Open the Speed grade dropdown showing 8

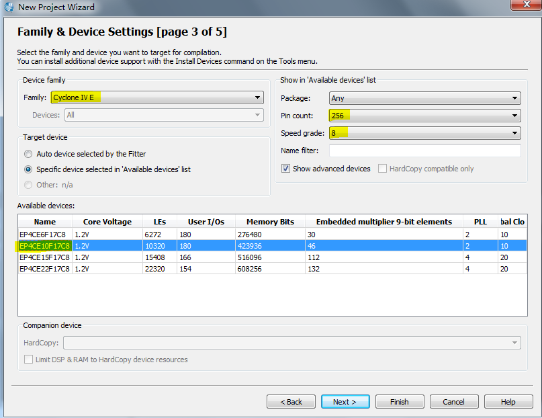425,133
